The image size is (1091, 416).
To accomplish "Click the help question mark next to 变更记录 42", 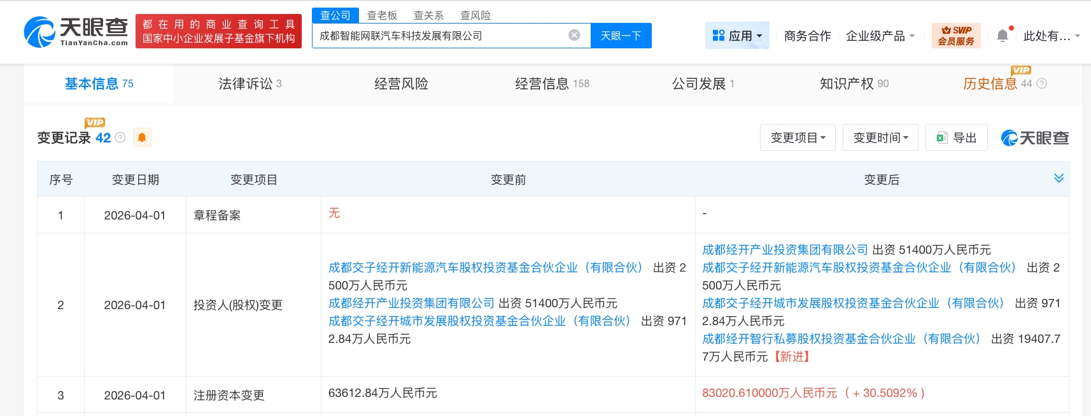I will point(120,137).
